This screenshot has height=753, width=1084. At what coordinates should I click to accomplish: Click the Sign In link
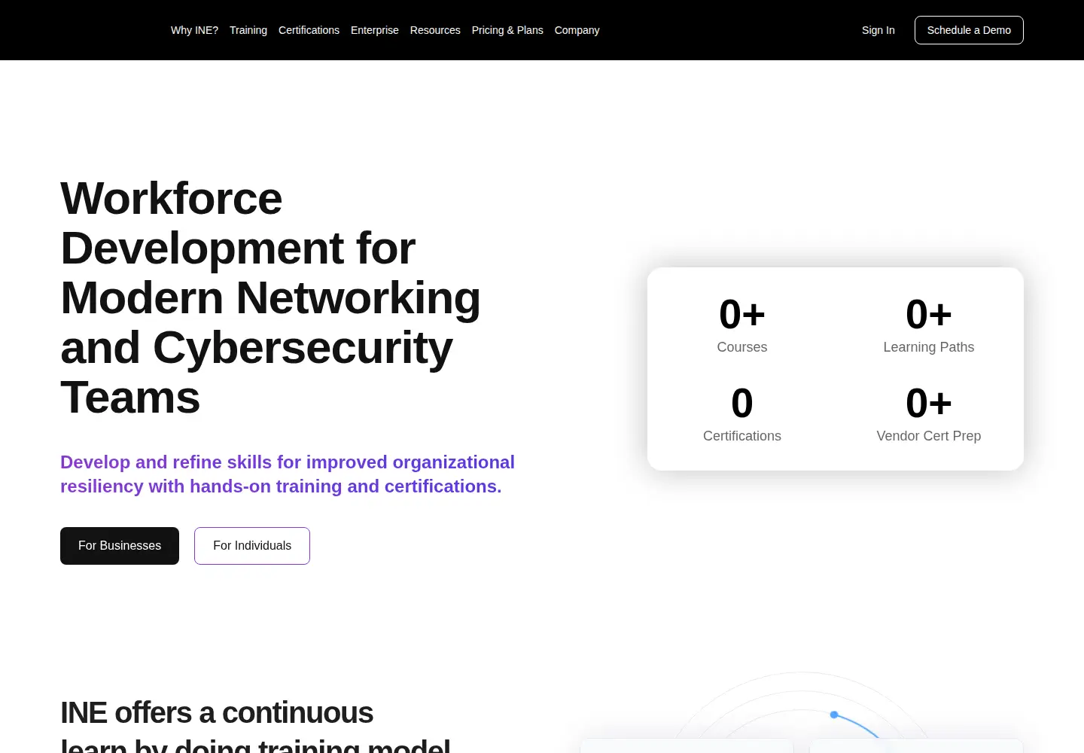click(x=878, y=30)
